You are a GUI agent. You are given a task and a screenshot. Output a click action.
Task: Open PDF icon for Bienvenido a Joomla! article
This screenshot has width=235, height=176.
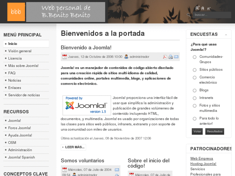(x=165, y=57)
